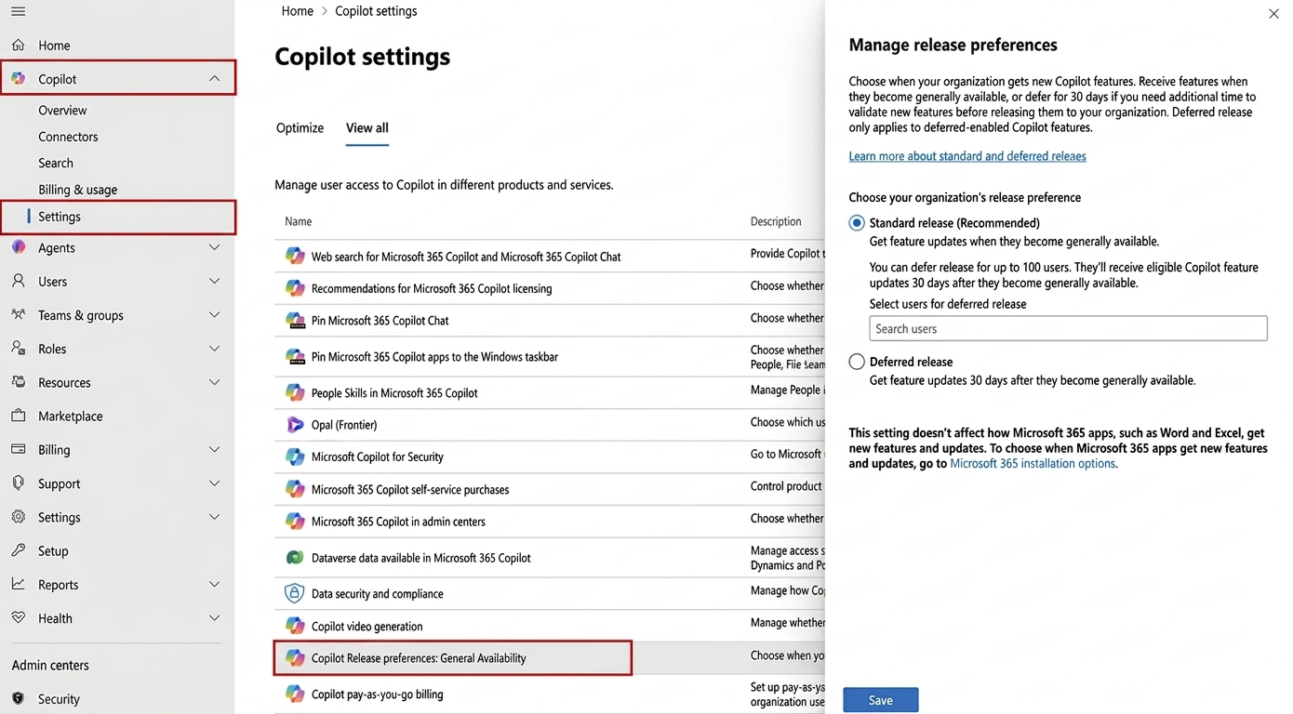Screen dimensions: 1293x714
Task: Click the Teams & groups icon
Action: 19,314
